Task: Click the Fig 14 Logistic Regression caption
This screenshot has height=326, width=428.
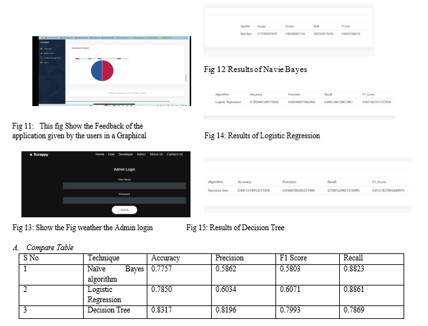Action: pyautogui.click(x=262, y=136)
